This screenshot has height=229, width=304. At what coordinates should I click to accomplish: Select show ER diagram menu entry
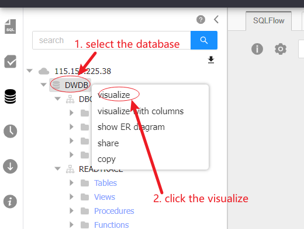point(131,127)
